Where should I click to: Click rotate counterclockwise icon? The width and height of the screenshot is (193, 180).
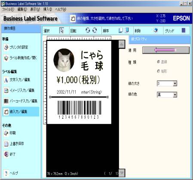[x=88, y=30]
